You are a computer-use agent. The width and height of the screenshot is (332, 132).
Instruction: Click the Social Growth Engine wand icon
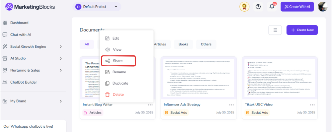click(x=5, y=46)
